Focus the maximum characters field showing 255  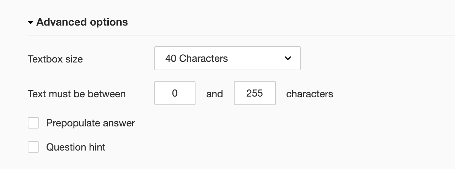[255, 93]
